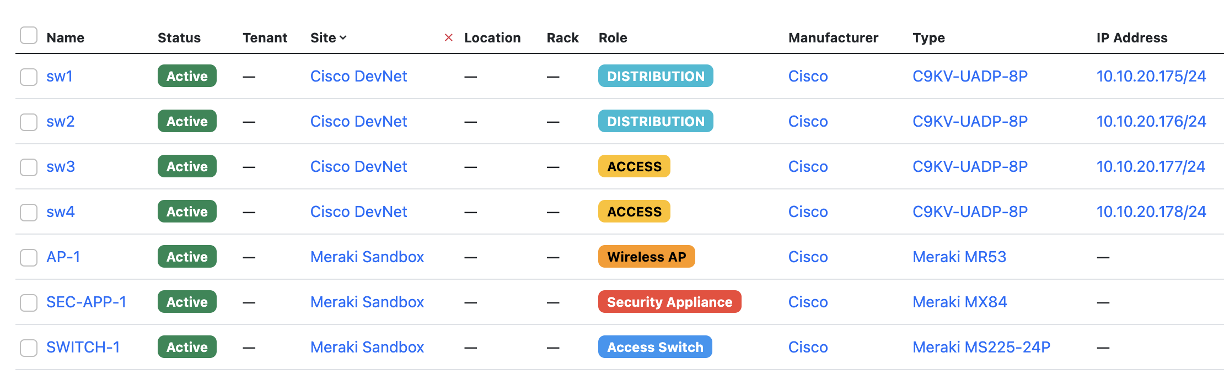Open Meraki MS225-24P device type

(x=981, y=347)
